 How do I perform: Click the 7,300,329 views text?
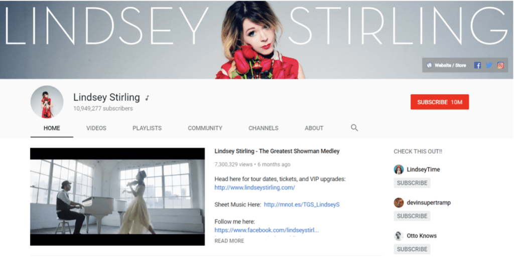click(x=233, y=164)
